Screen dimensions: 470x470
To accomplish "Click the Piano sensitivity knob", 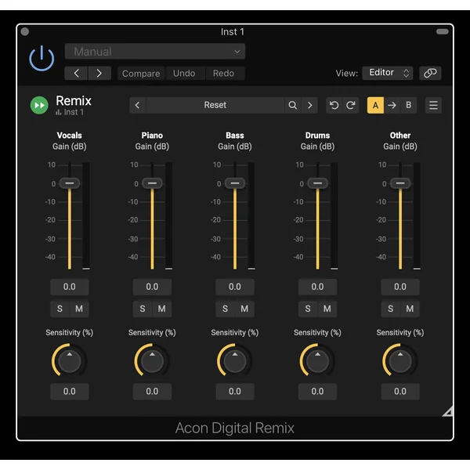I will [x=152, y=360].
